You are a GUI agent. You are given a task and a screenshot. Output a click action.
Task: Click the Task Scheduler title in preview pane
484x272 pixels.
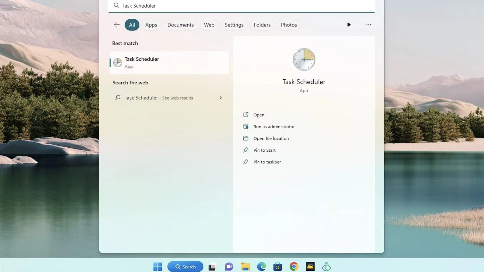tap(304, 82)
